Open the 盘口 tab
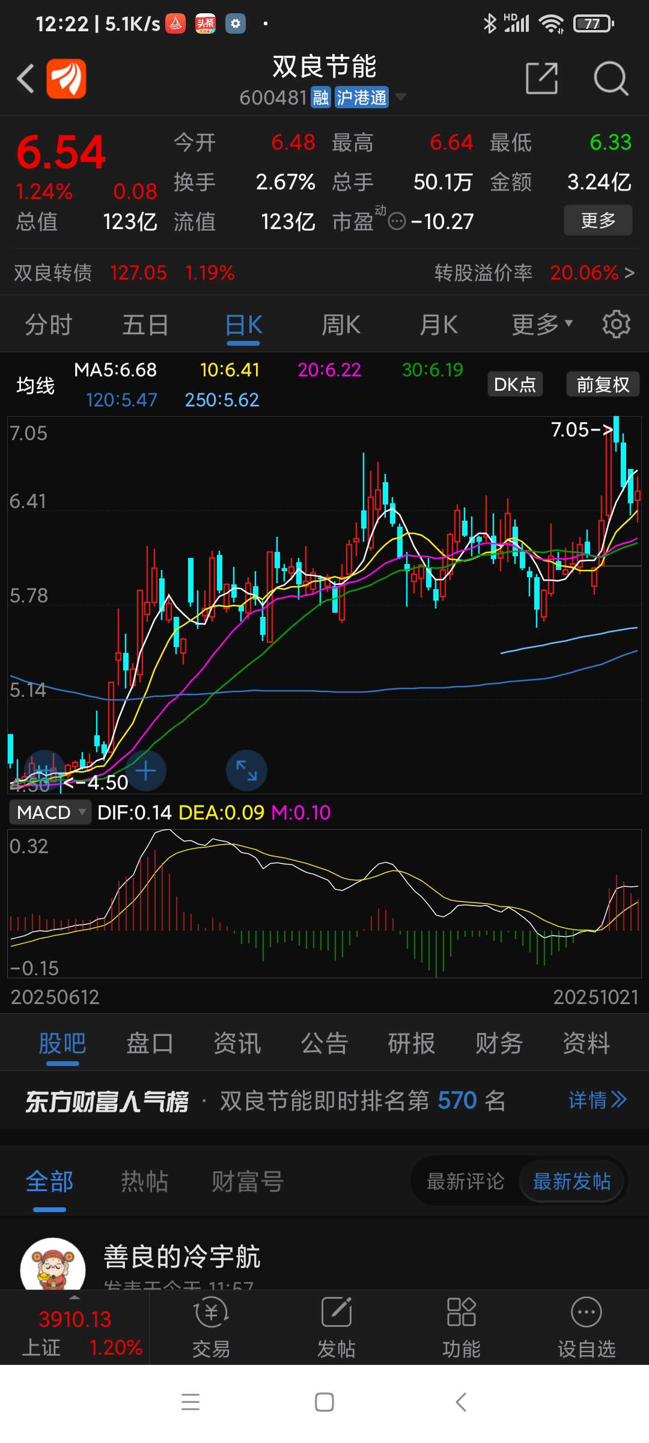The height and width of the screenshot is (1443, 649). (150, 1043)
